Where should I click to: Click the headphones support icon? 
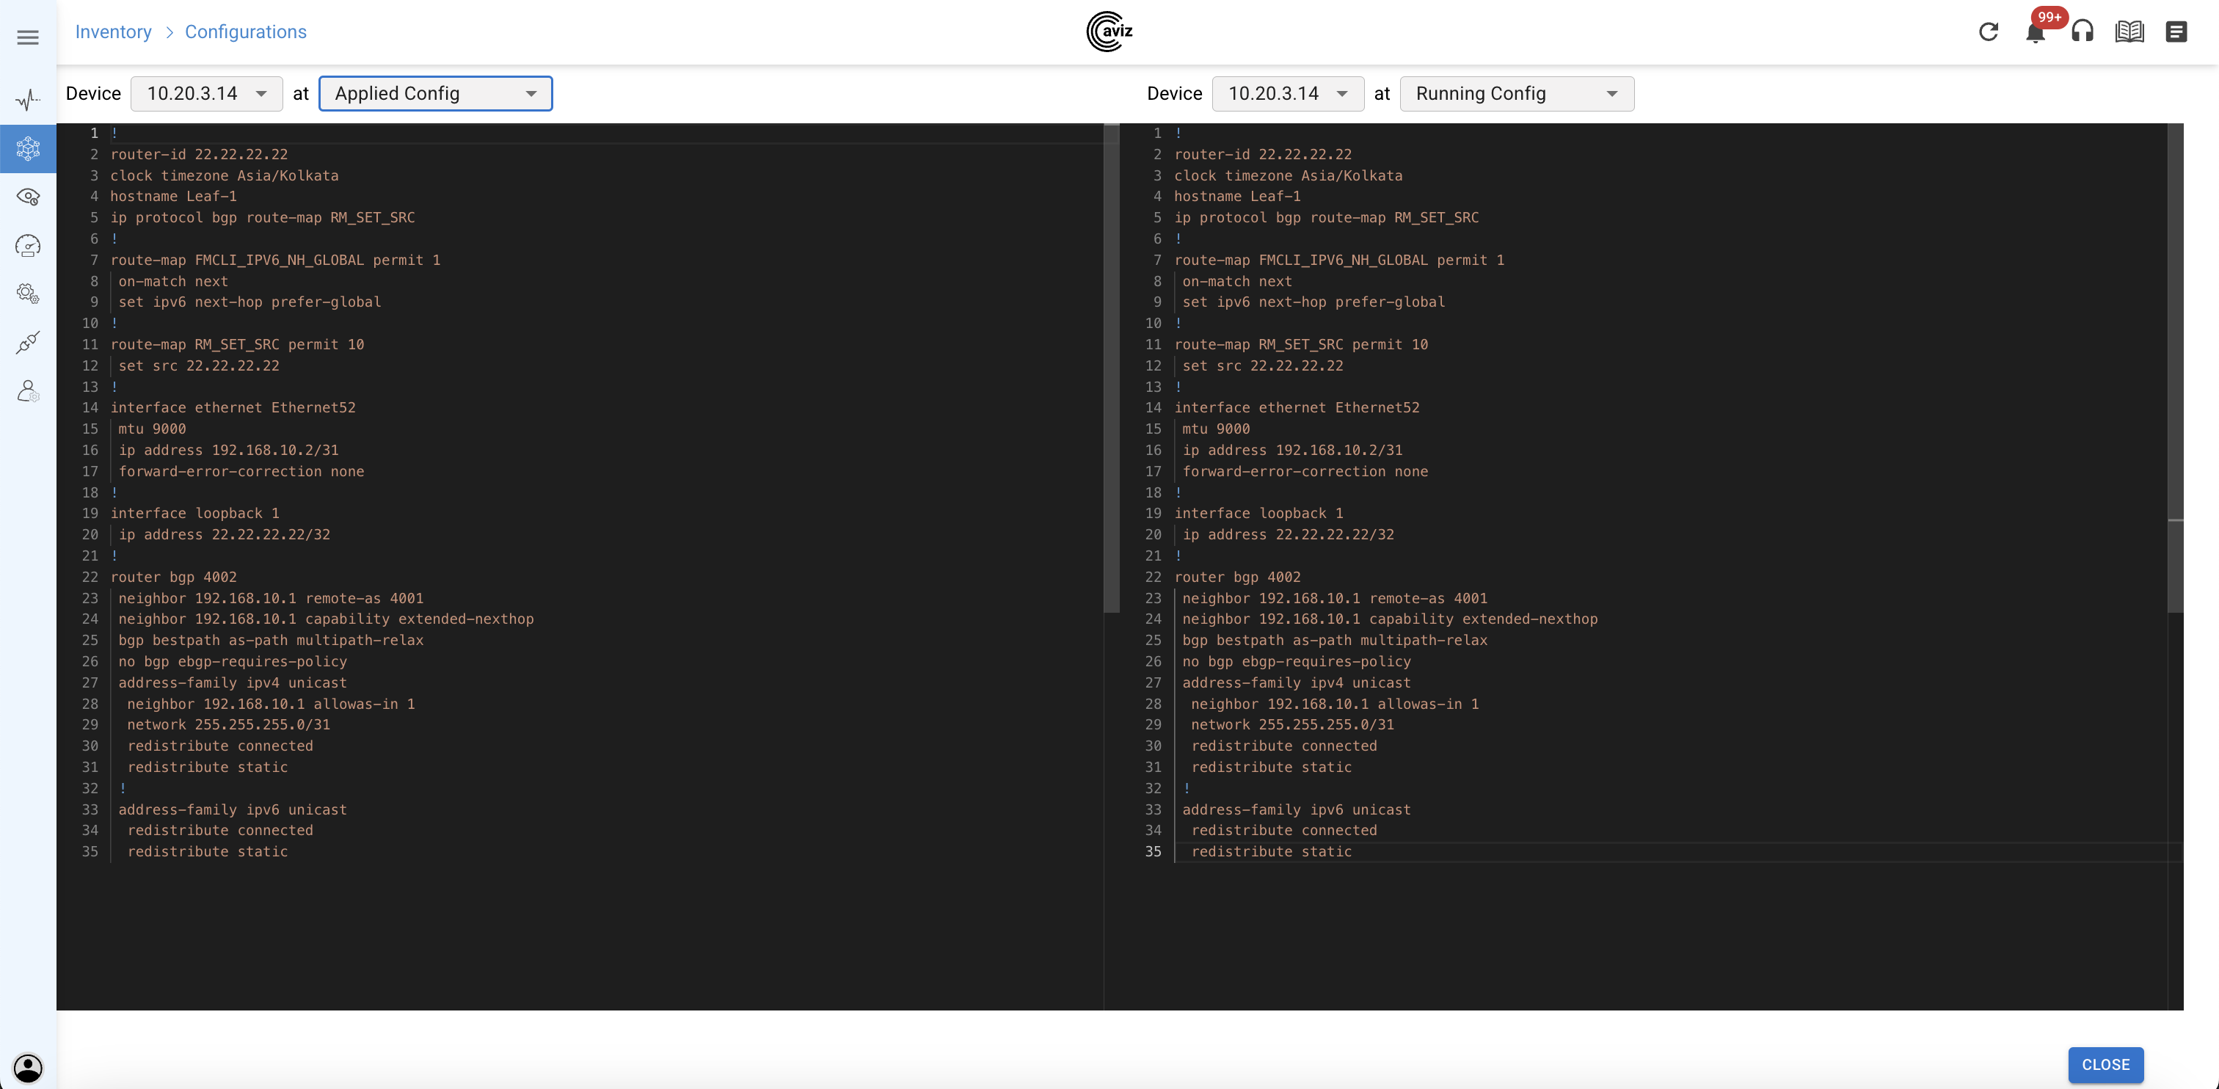(2082, 32)
